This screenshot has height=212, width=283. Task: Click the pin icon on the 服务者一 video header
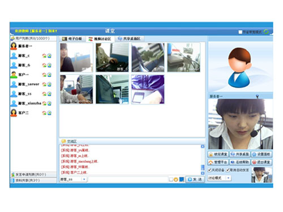pos(258,97)
